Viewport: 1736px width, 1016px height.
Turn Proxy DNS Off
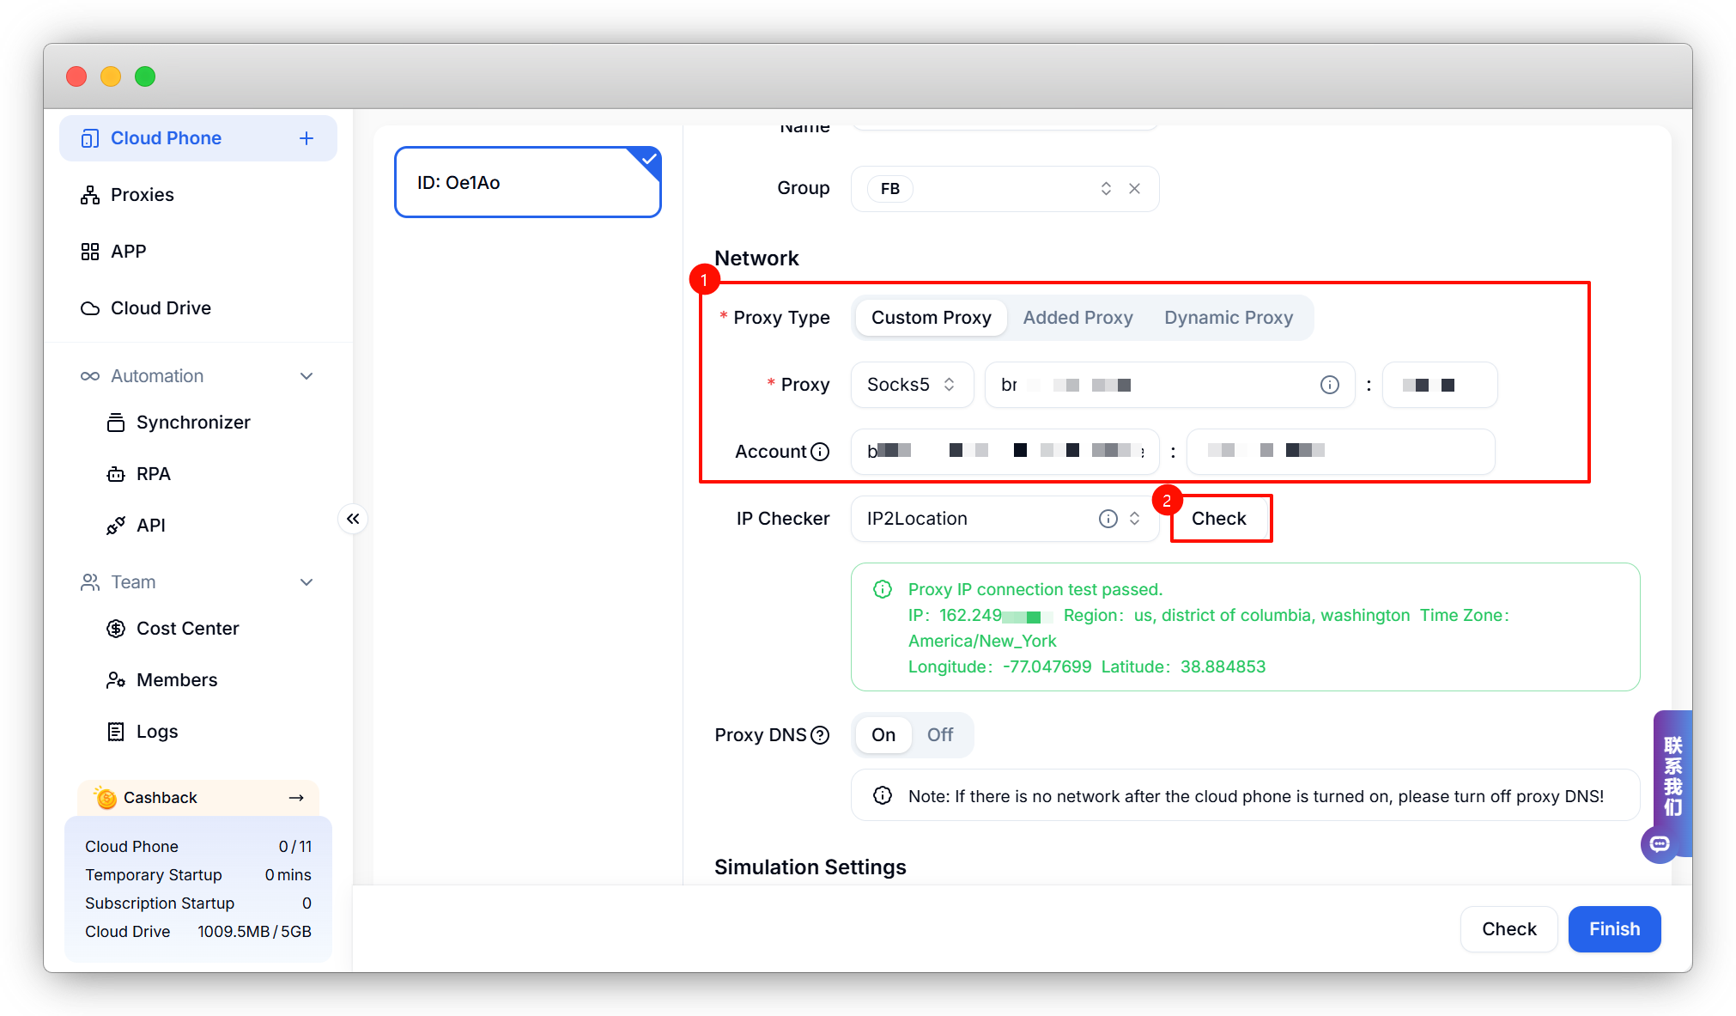(940, 735)
